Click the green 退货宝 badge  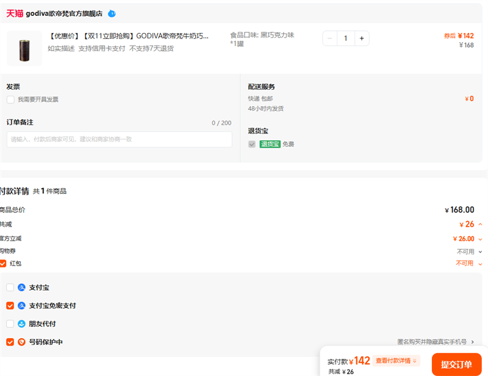click(x=269, y=144)
